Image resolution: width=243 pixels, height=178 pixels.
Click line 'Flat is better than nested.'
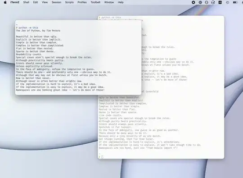(35, 48)
